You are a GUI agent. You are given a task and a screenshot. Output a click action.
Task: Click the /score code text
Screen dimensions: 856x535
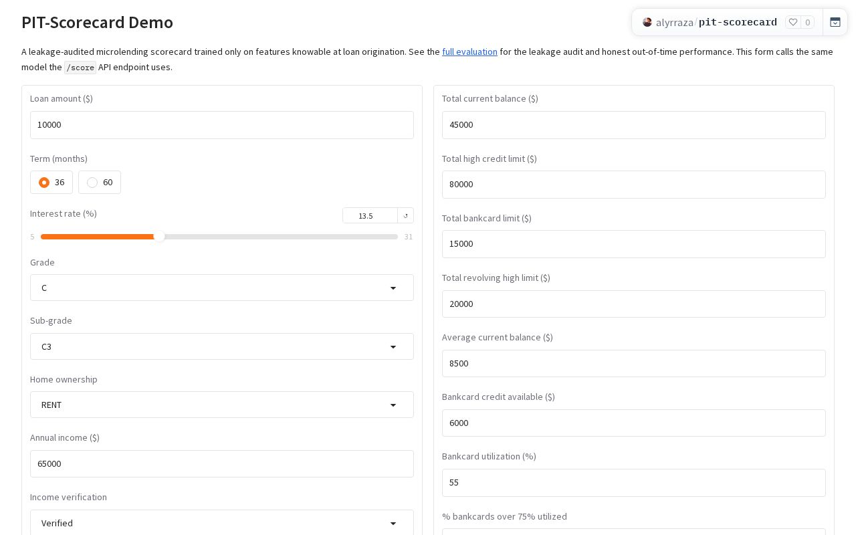[80, 67]
